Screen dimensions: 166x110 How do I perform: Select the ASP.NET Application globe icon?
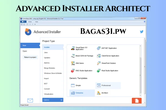coord(99,48)
